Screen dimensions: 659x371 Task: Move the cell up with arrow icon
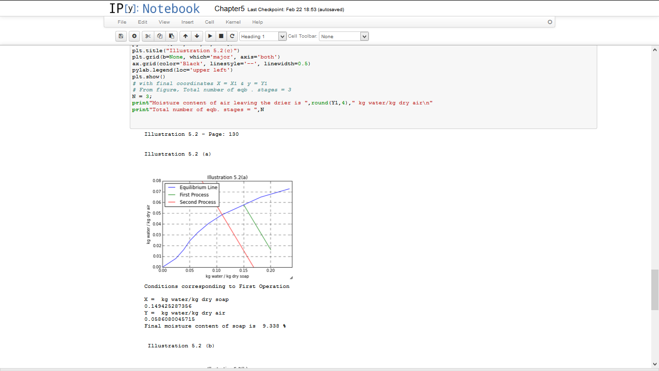tap(185, 36)
